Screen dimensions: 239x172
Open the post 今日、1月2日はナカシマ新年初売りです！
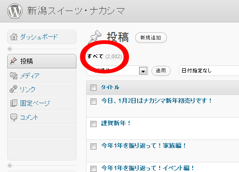coord(157,101)
